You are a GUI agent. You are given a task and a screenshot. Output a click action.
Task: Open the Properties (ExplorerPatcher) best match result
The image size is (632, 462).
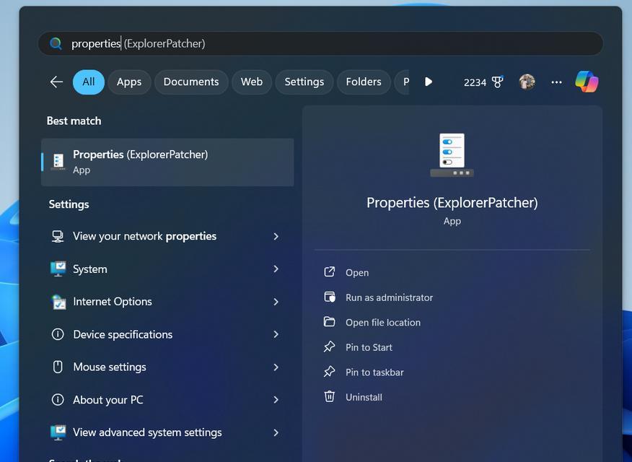click(167, 162)
